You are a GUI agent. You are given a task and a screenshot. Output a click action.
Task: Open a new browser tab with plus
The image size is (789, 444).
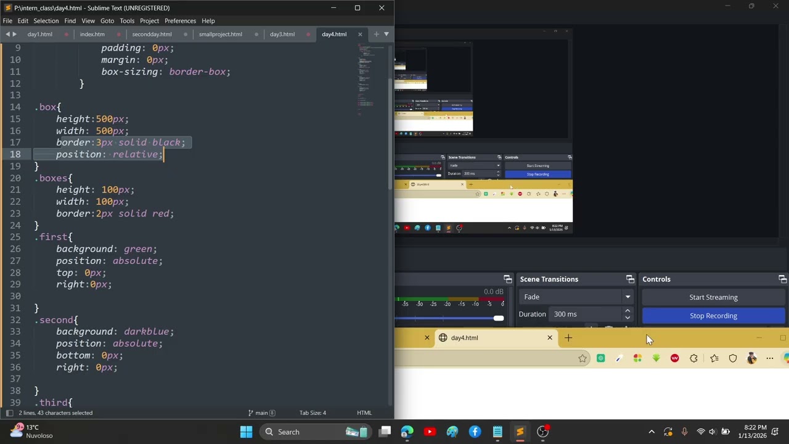tap(568, 337)
